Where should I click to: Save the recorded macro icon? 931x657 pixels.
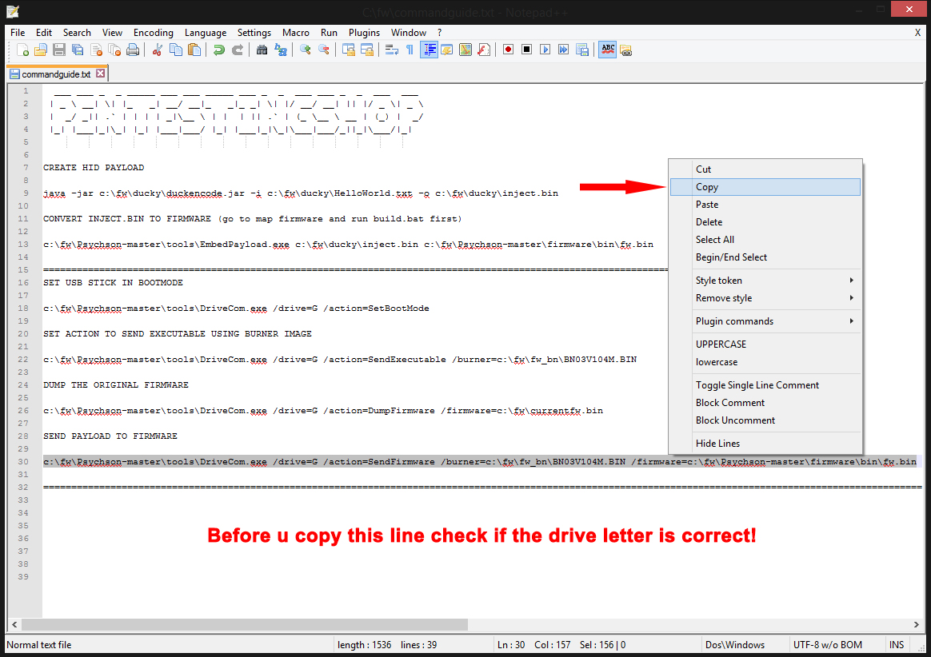point(582,50)
